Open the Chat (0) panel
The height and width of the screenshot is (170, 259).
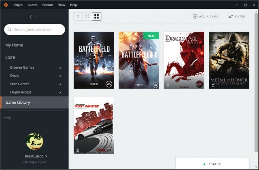(x=212, y=164)
